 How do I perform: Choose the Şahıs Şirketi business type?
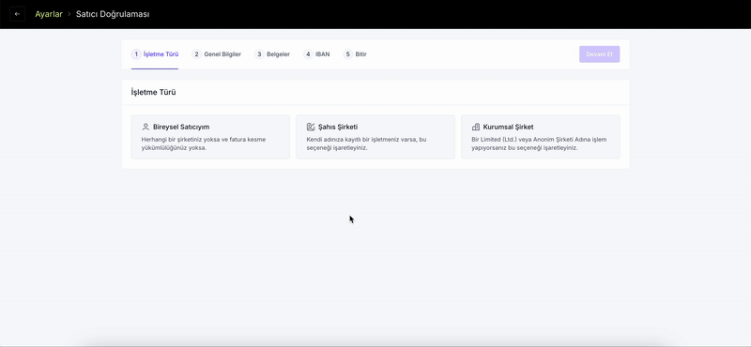tap(375, 137)
